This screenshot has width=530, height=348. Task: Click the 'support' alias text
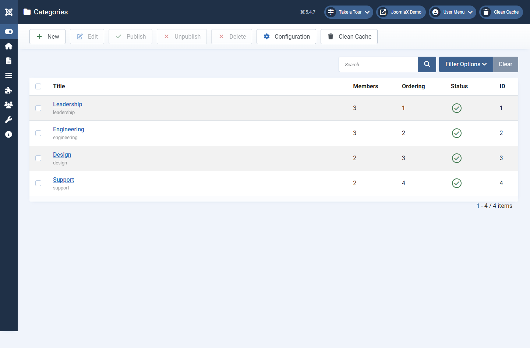[x=61, y=188]
